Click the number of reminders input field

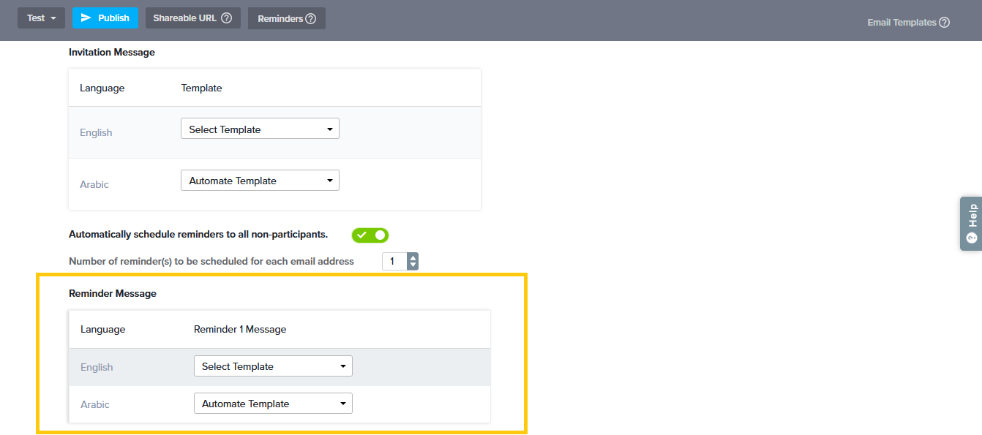click(394, 261)
